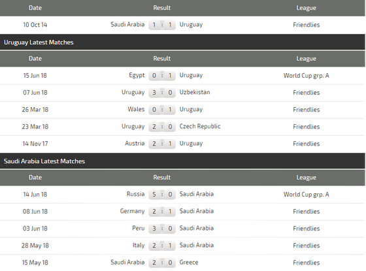Select the 10 Oct 14 Saudi Arabia 1:1 Uruguay score
Viewport: 366px width, 271px height.
(x=162, y=25)
